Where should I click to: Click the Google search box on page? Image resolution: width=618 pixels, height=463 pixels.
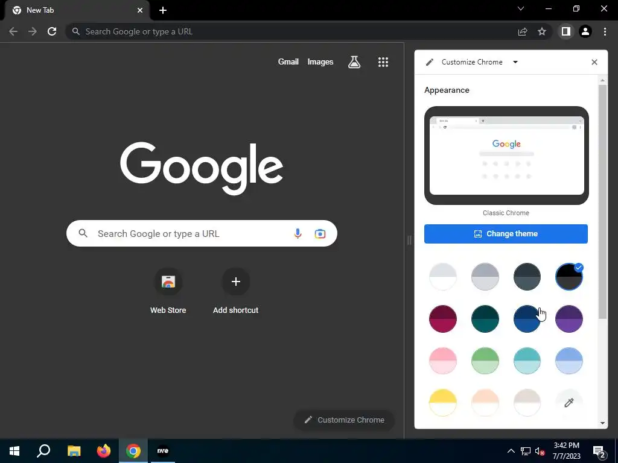coord(202,233)
